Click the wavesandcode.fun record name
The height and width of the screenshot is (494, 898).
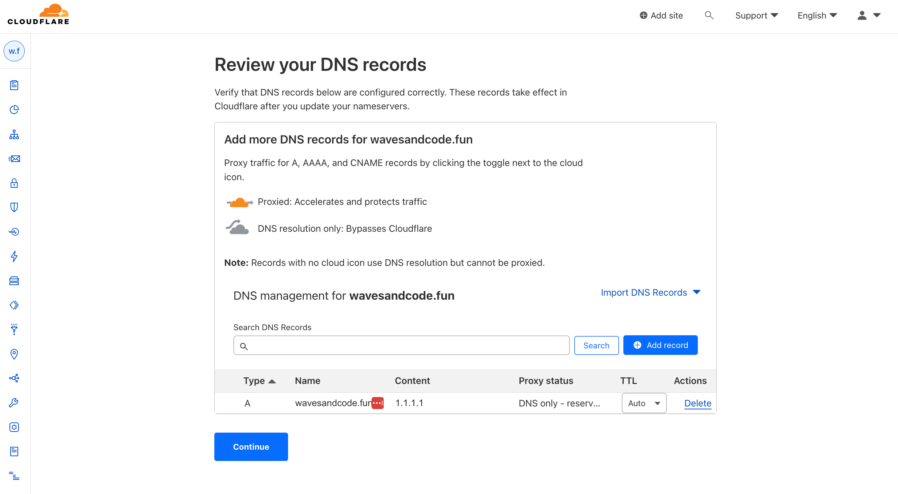click(x=333, y=403)
